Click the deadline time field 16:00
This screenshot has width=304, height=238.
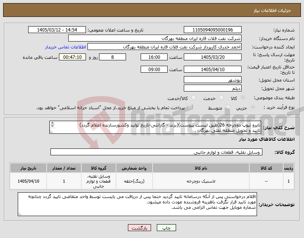[x=154, y=57]
